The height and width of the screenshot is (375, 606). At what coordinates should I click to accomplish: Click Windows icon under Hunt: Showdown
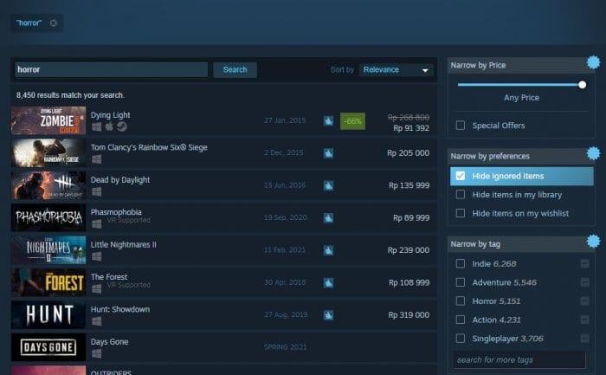click(x=97, y=321)
